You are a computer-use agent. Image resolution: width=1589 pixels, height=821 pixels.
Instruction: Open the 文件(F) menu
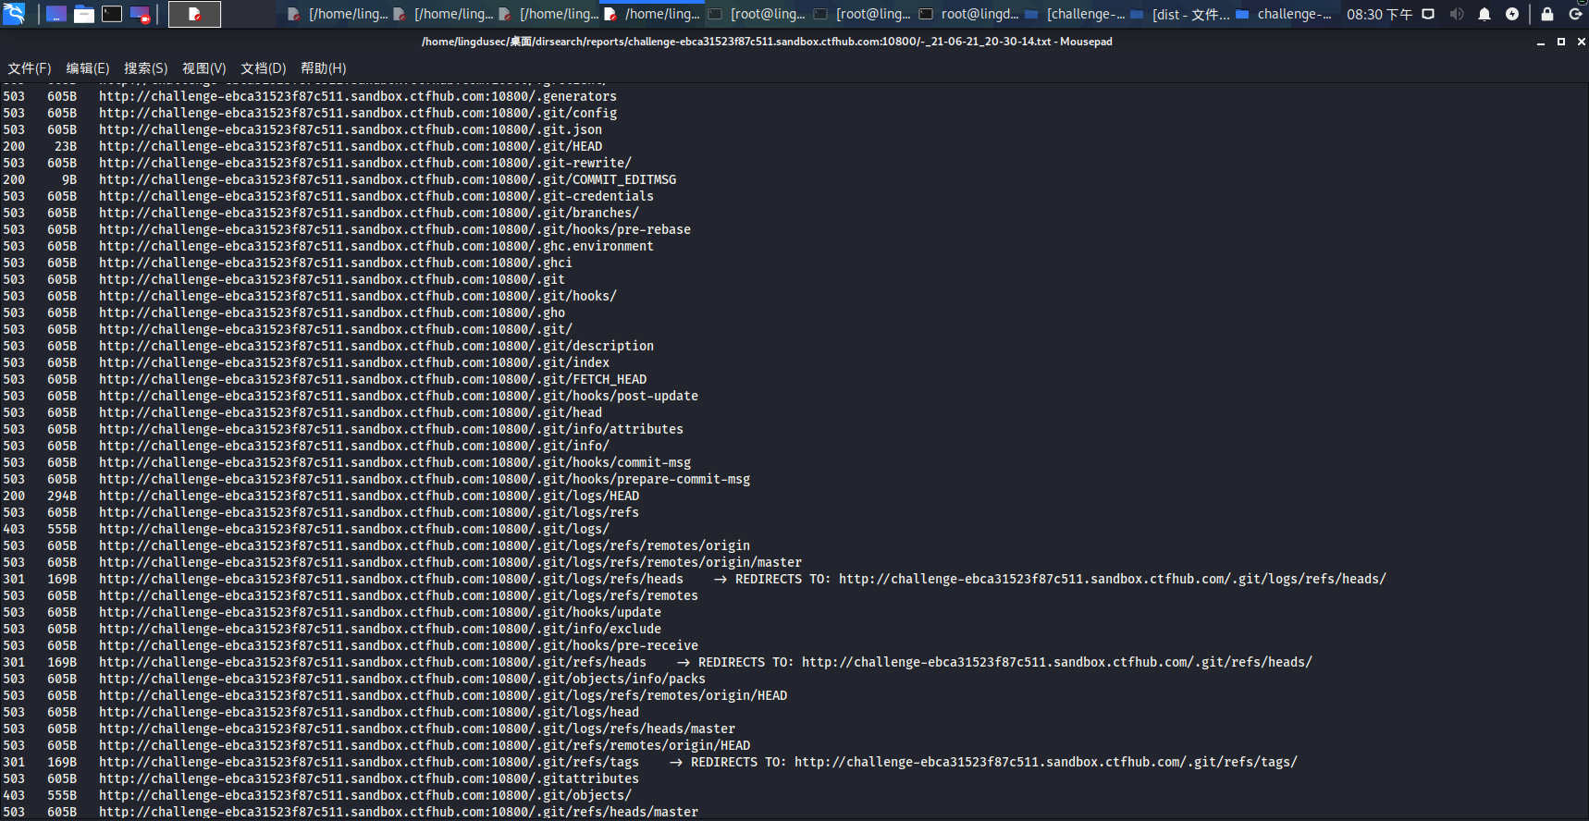(30, 68)
